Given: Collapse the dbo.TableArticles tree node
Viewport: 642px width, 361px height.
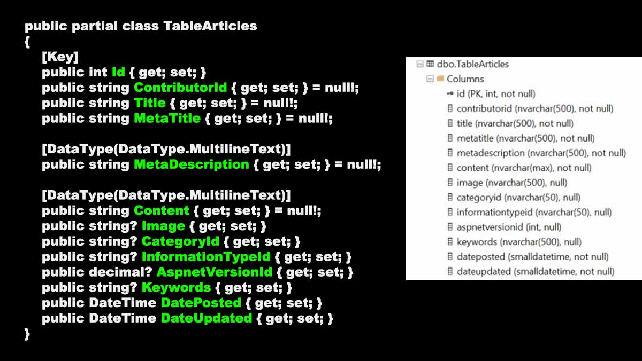Looking at the screenshot, I should pyautogui.click(x=420, y=64).
